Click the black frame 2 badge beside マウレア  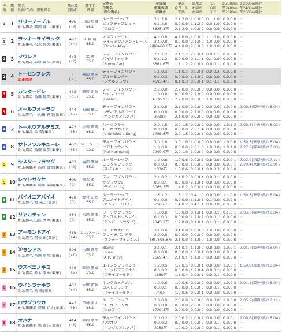coord(4,59)
